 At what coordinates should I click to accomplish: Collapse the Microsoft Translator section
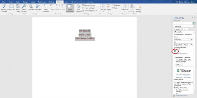click(x=175, y=57)
